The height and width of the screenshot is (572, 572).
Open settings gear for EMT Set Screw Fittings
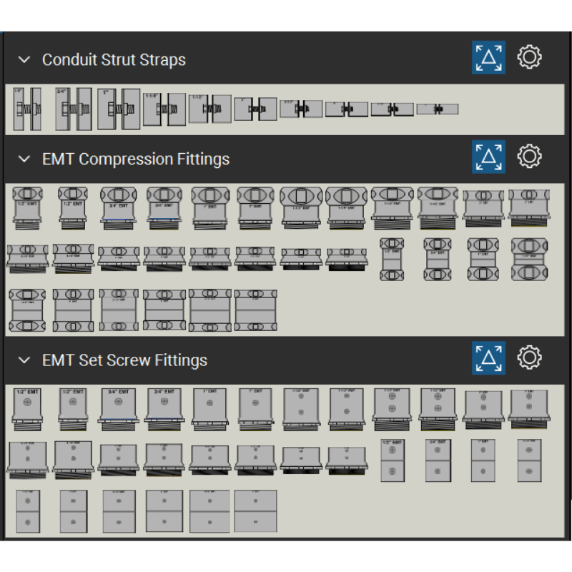[x=529, y=357]
